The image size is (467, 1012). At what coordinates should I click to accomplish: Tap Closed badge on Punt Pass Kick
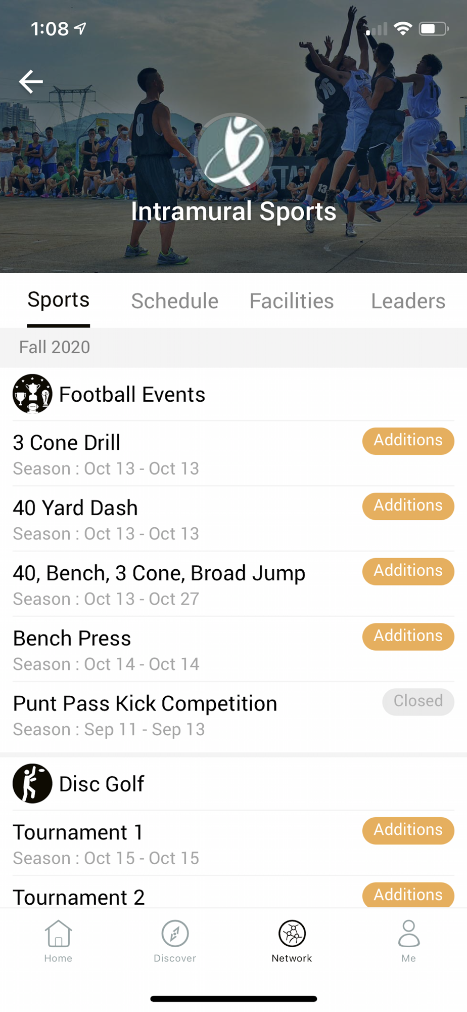pos(418,702)
